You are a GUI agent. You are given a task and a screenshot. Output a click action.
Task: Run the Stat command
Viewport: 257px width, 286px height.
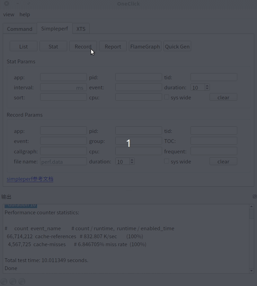pos(53,46)
